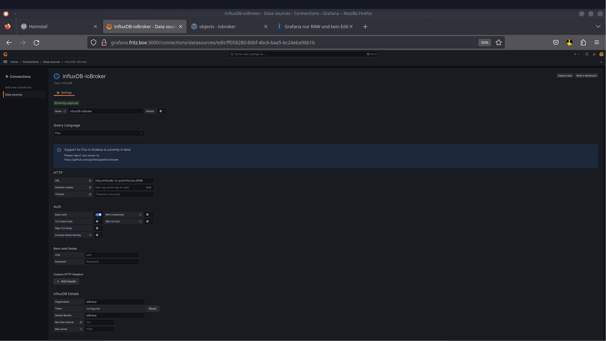Click the tracking protection shield in the address bar
This screenshot has height=341, width=606.
tap(93, 42)
